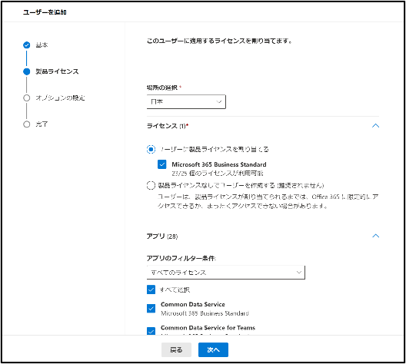This screenshot has width=406, height=364.
Task: Open the 日本 location dropdown
Action: point(186,102)
